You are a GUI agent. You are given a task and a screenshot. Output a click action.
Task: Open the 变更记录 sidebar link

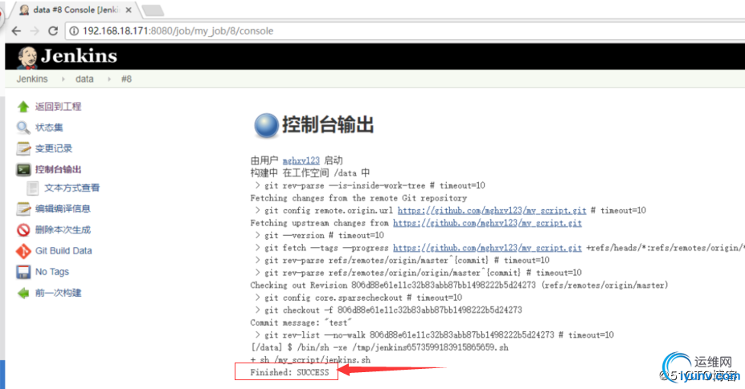click(54, 148)
